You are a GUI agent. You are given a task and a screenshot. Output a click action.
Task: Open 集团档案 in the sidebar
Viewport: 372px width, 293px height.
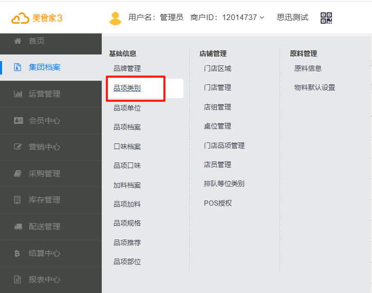click(x=45, y=67)
